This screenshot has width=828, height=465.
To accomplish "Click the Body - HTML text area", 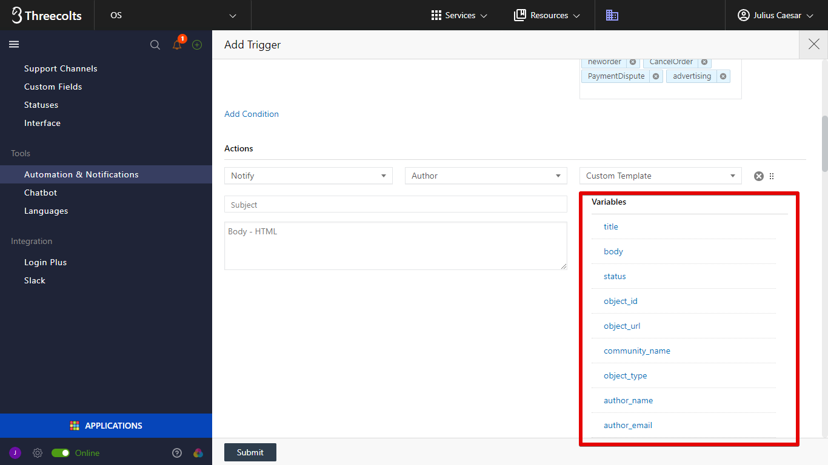I will [396, 246].
